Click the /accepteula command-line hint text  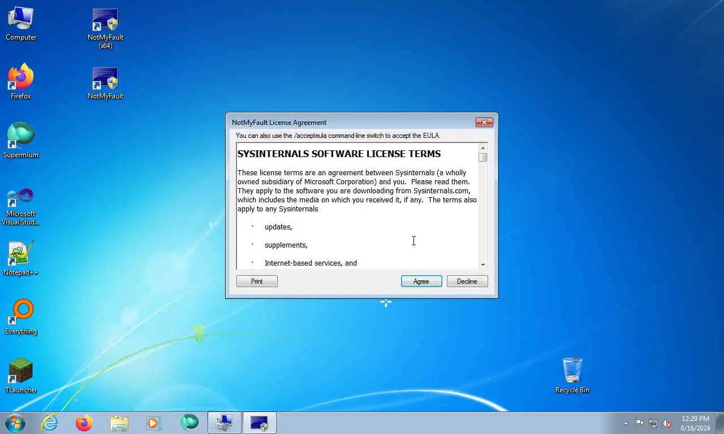point(338,136)
